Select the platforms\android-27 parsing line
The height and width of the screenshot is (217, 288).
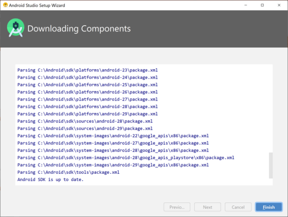[88, 99]
